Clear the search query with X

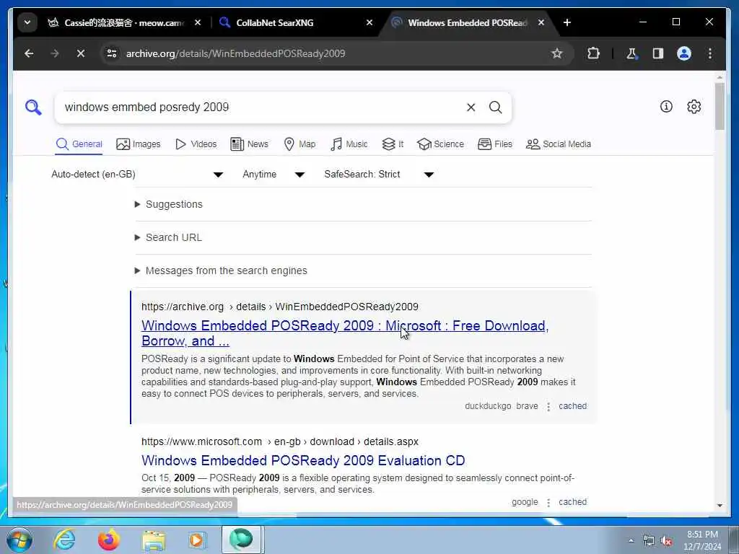(x=471, y=107)
